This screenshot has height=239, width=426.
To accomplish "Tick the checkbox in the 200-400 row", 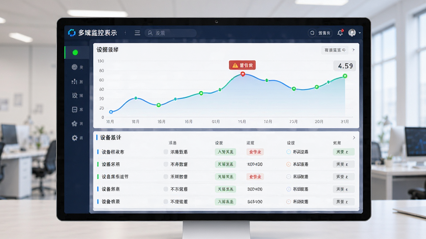I will pos(166,189).
